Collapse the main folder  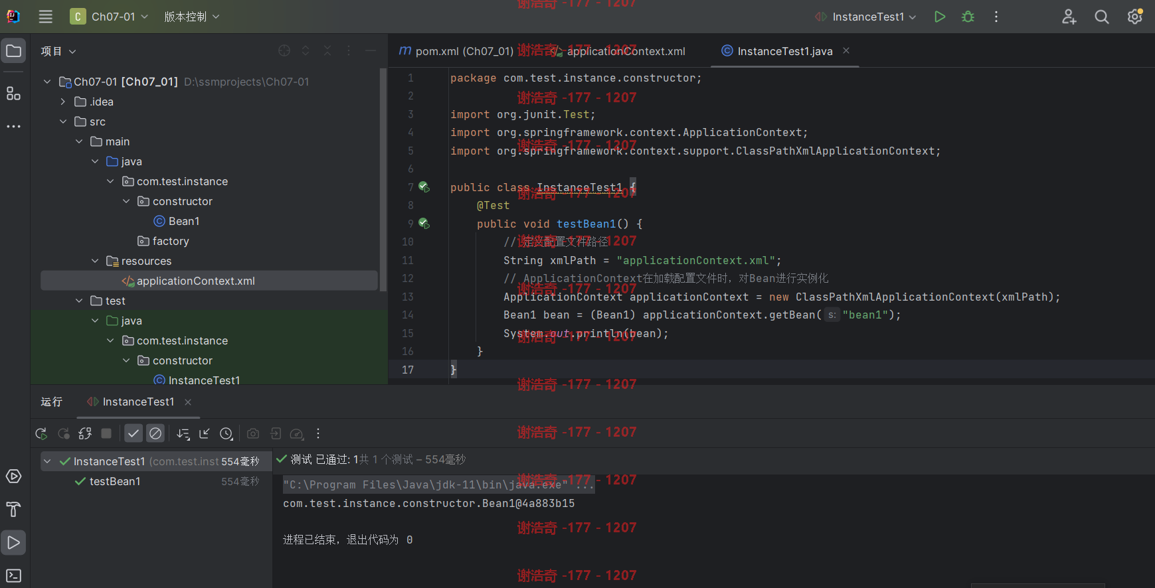pos(79,141)
